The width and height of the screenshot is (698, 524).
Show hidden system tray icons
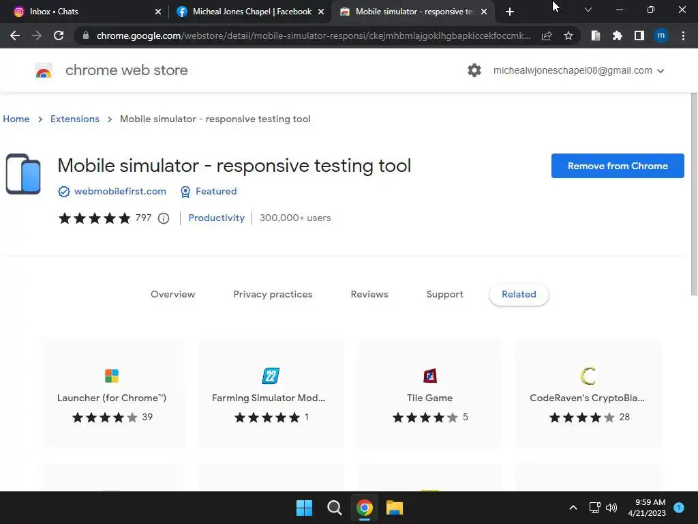pos(573,508)
